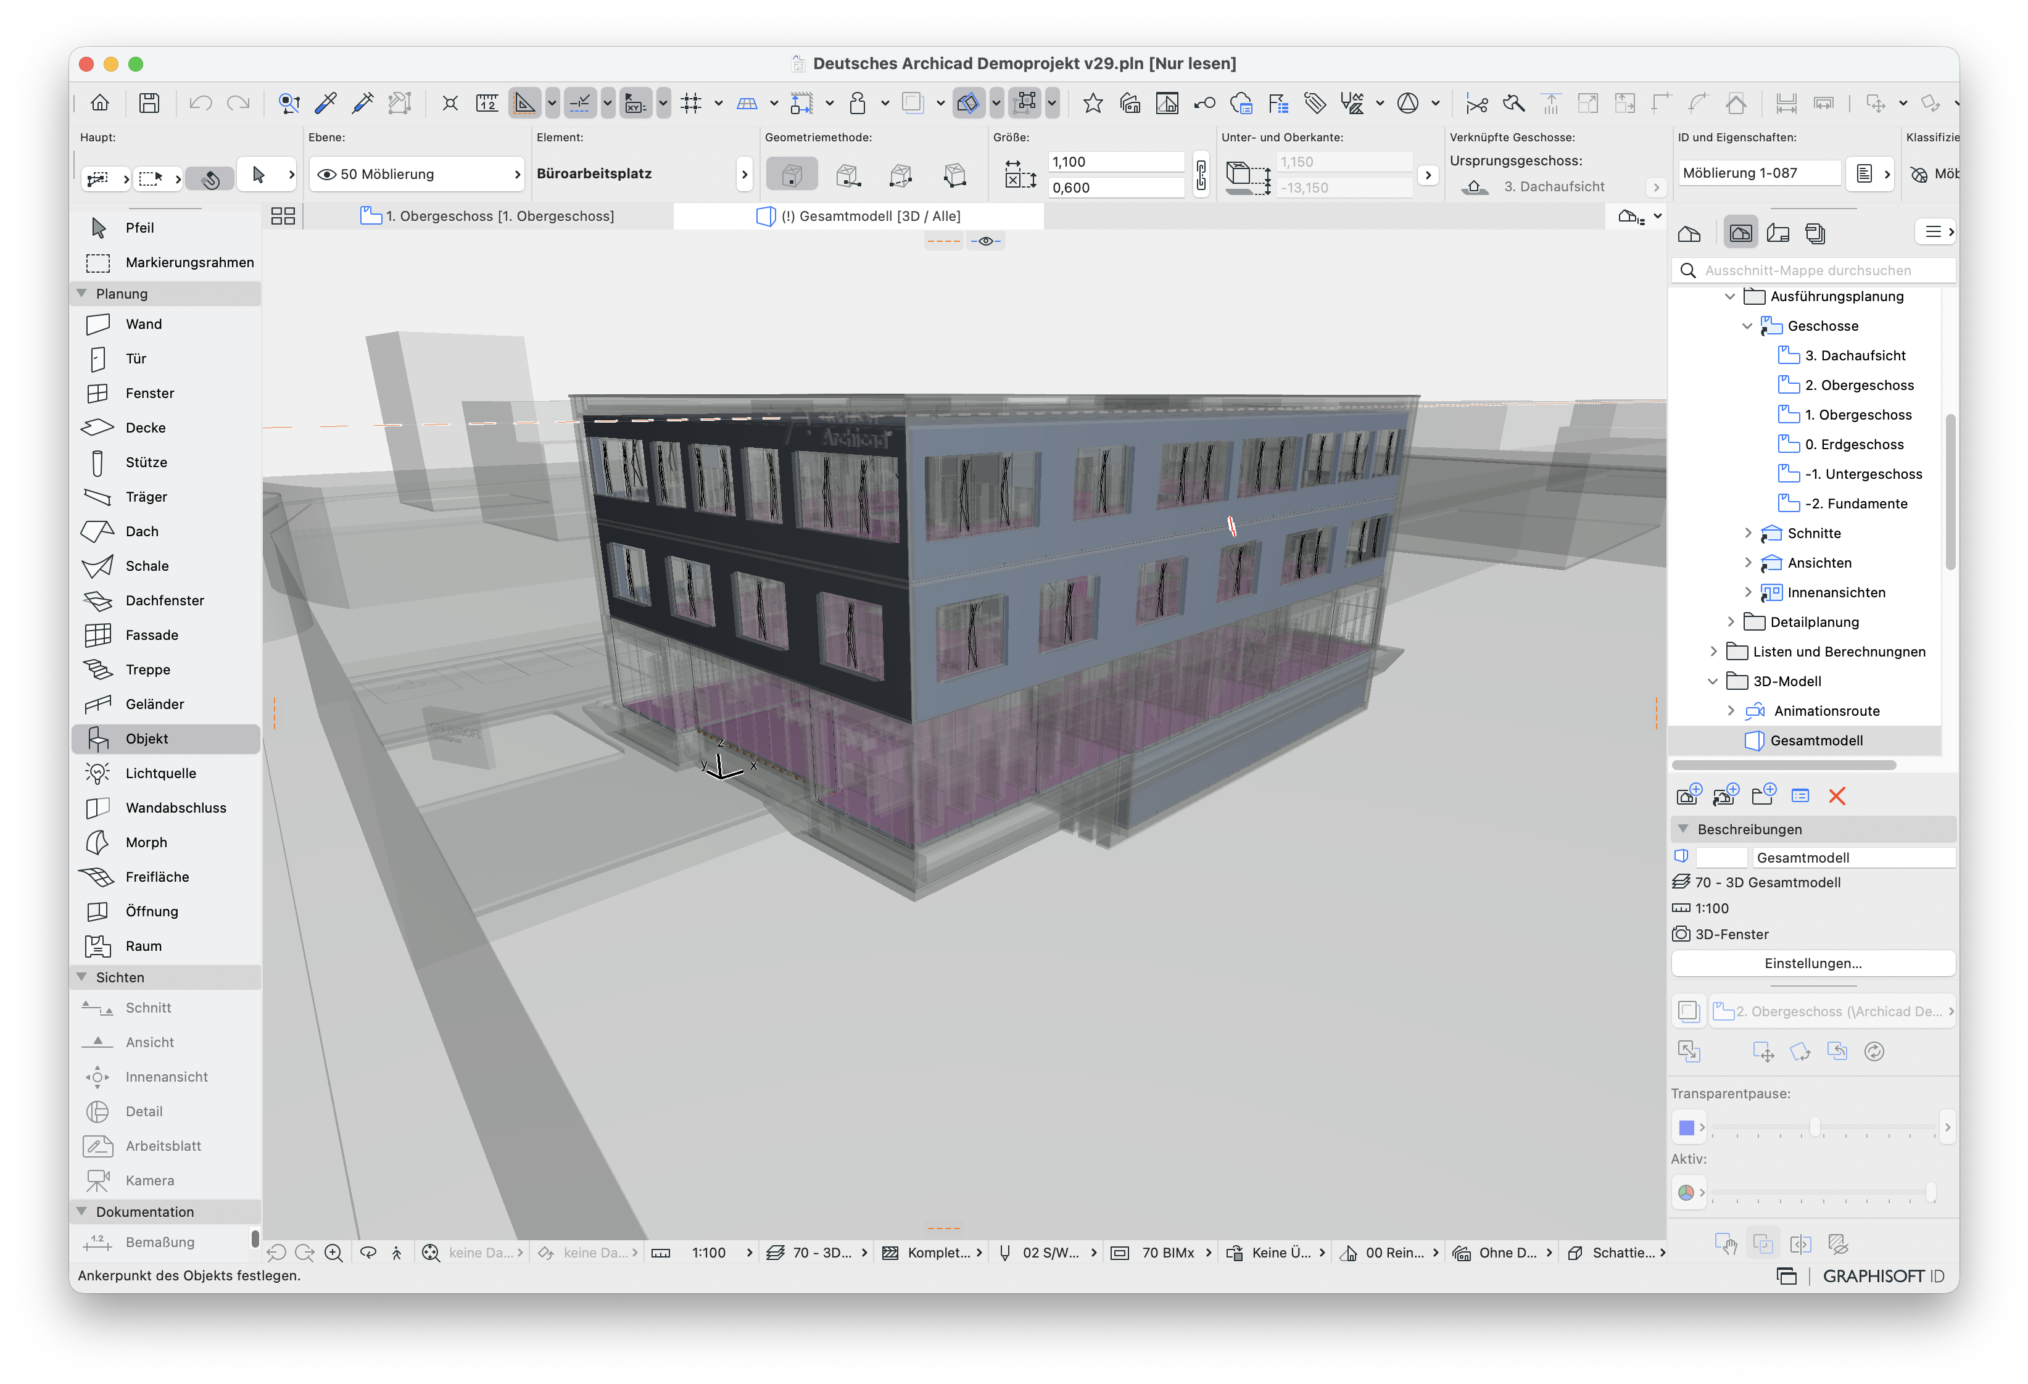Click the Favorites star icon

pos(1093,103)
